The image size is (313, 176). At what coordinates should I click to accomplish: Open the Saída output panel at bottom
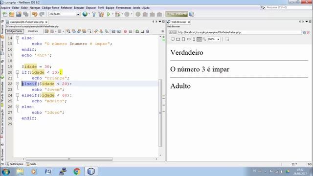31,164
